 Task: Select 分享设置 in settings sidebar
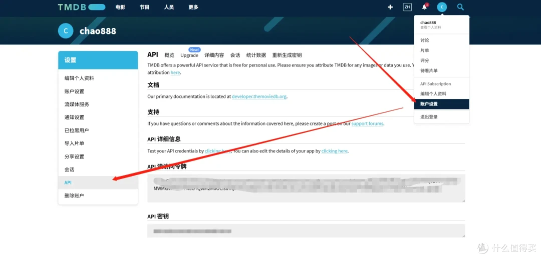pos(98,156)
